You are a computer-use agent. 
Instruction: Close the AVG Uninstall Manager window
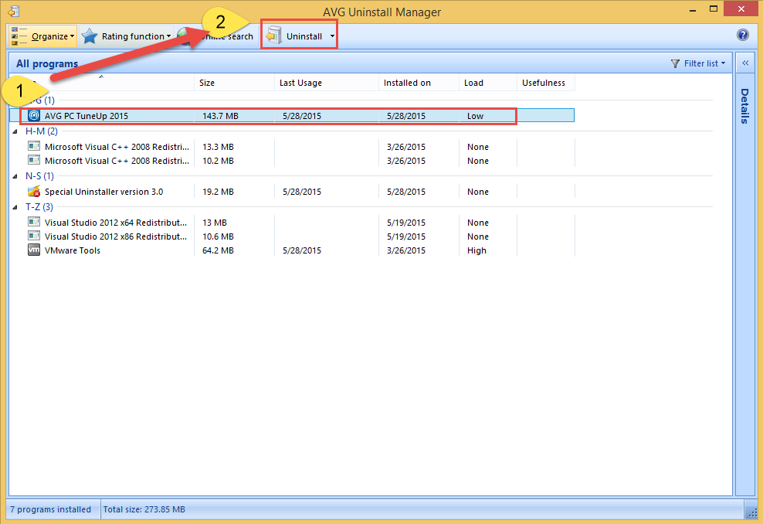tap(741, 9)
